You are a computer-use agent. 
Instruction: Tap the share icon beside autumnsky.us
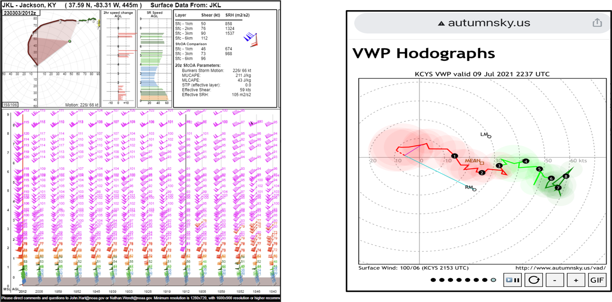[x=597, y=22]
